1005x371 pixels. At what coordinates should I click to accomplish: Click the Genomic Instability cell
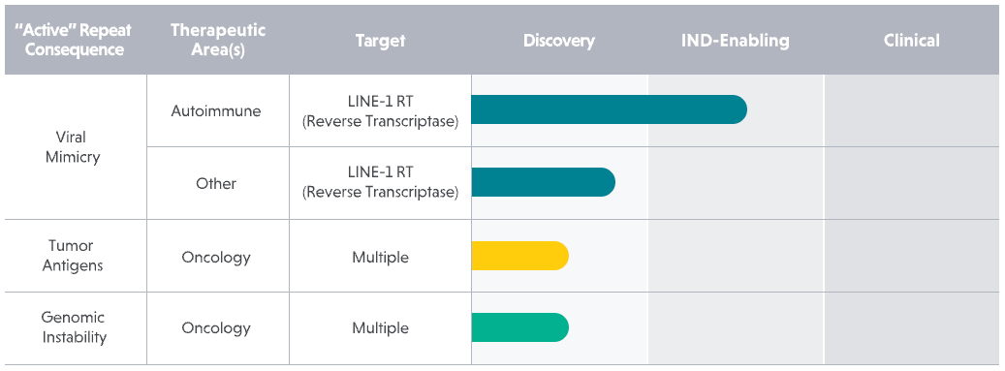click(x=75, y=327)
